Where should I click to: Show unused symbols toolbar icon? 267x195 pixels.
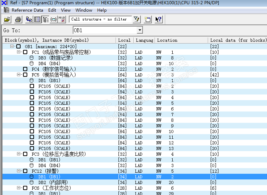pos(54,19)
